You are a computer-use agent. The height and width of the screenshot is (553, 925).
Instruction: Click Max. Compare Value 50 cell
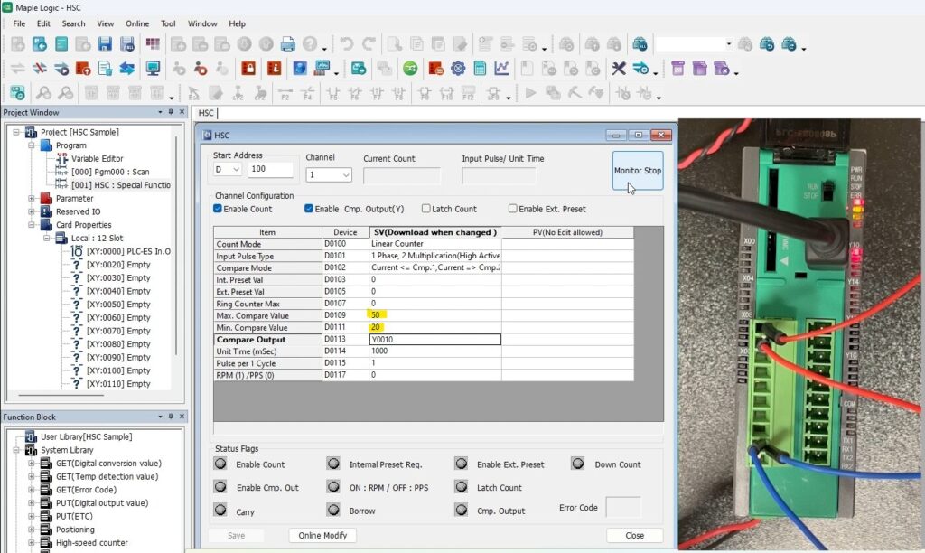pos(434,315)
